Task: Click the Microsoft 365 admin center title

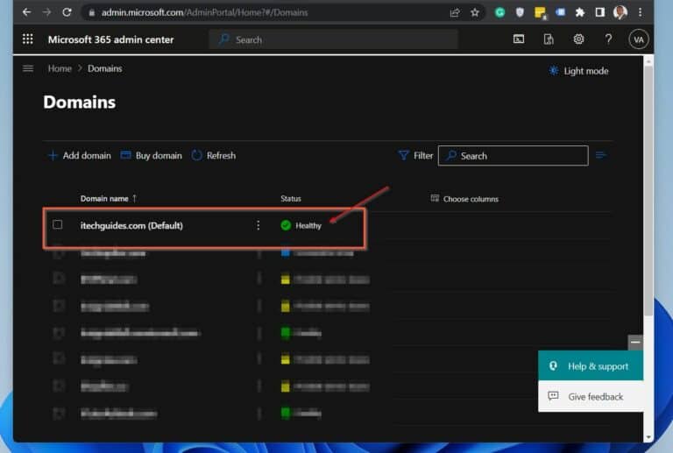Action: tap(110, 39)
